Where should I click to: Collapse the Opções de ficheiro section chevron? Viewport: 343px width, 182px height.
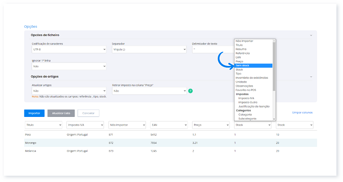(311, 35)
